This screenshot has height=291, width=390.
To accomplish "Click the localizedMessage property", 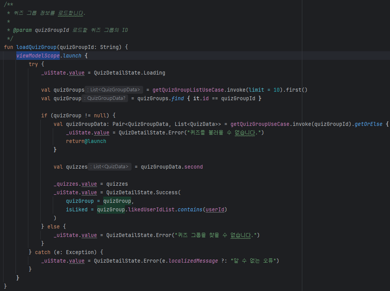I will pyautogui.click(x=193, y=261).
